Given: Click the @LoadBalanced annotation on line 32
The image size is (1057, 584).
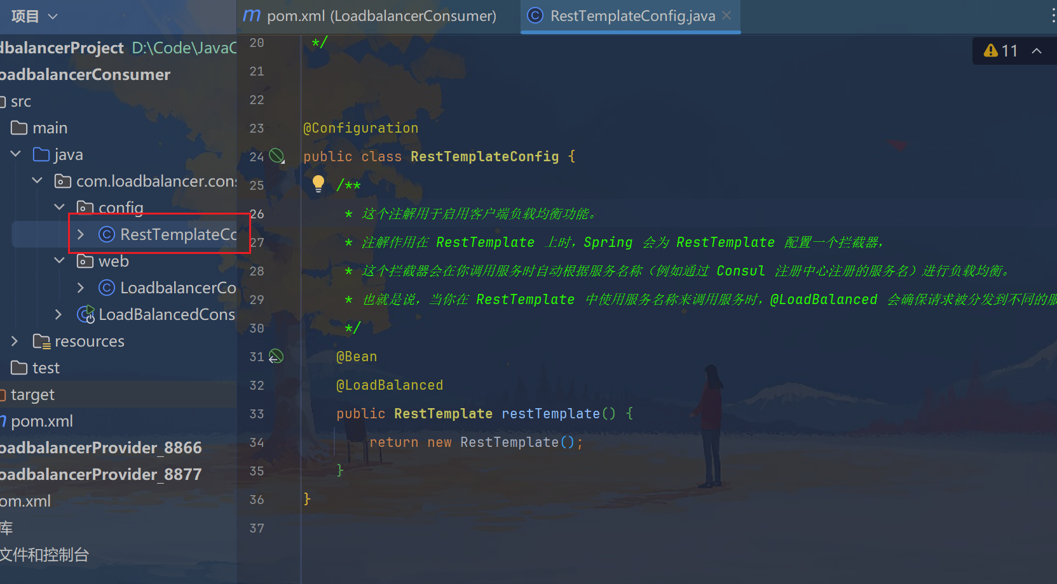Looking at the screenshot, I should [x=390, y=385].
